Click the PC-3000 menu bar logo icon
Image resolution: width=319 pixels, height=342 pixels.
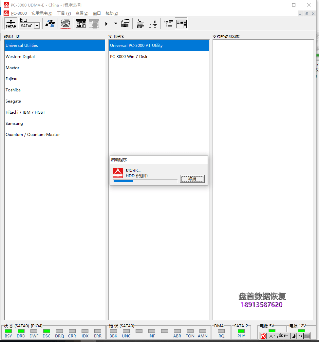(x=6, y=13)
